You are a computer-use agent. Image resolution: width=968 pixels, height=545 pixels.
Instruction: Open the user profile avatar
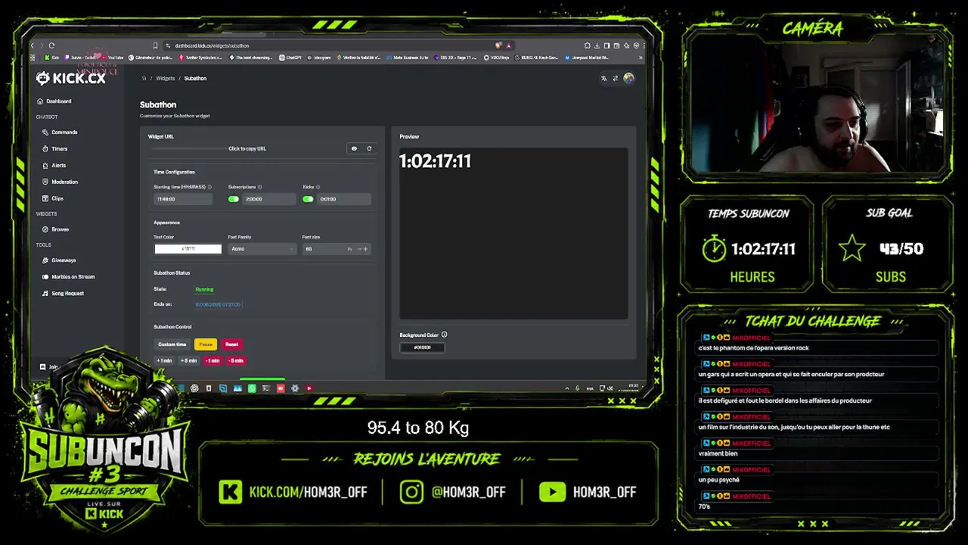click(628, 78)
